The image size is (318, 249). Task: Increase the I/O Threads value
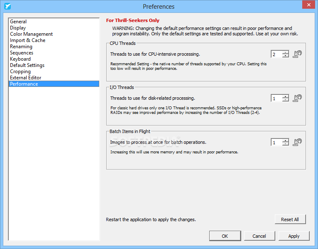[286, 96]
